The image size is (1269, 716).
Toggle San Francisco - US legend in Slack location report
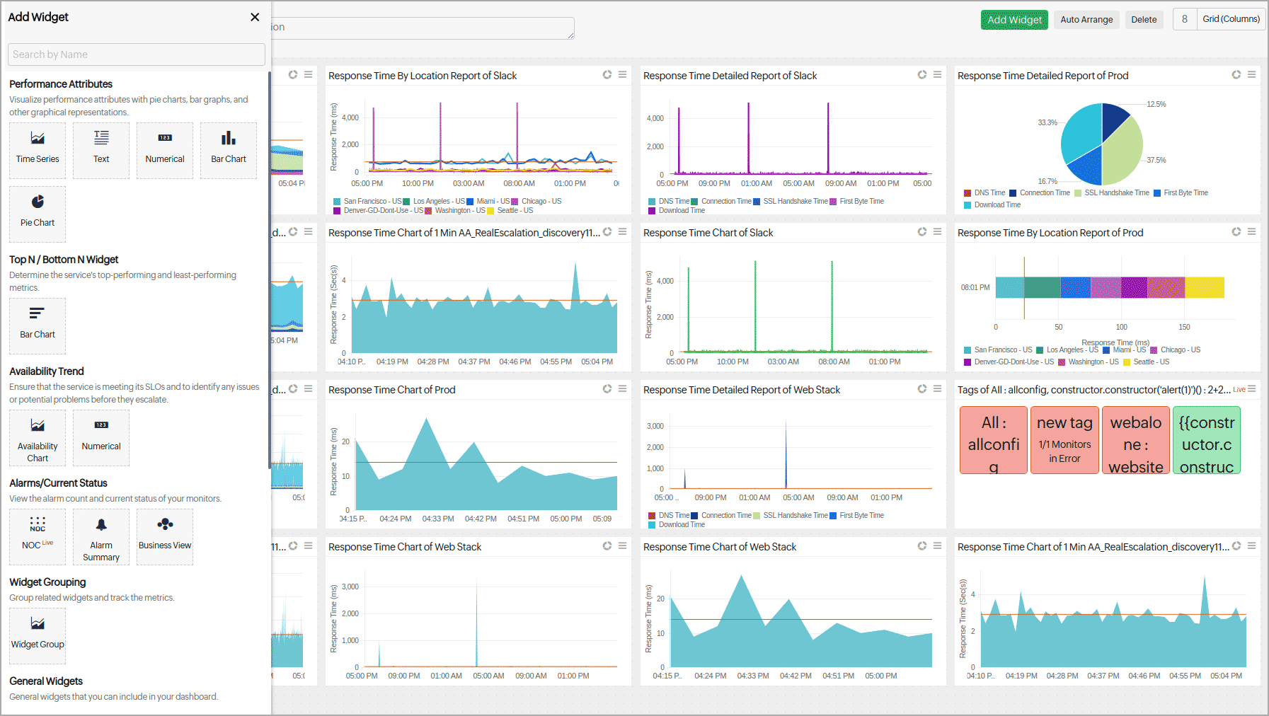[367, 202]
